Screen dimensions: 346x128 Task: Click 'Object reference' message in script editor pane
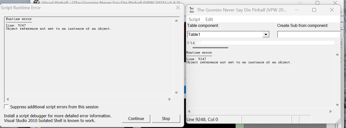point(239,62)
